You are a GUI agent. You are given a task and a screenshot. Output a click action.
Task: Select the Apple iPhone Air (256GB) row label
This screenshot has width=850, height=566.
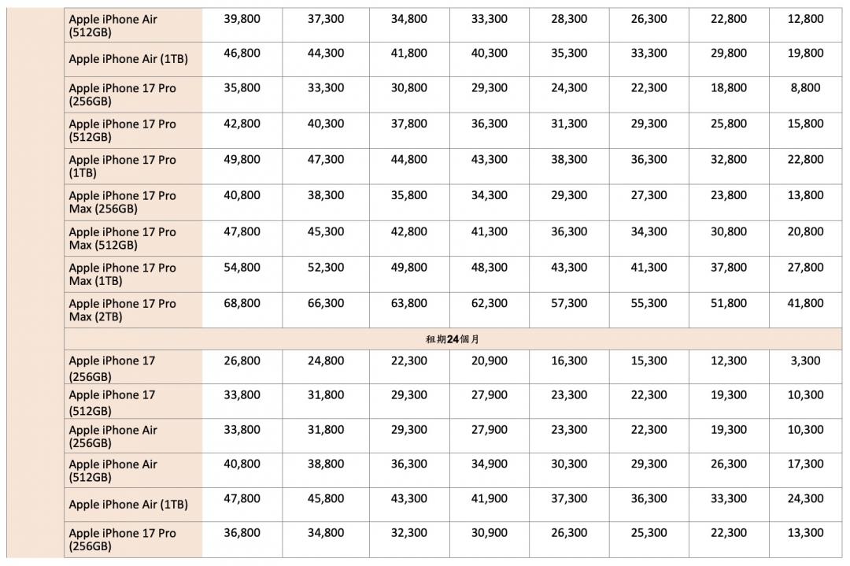click(x=113, y=436)
